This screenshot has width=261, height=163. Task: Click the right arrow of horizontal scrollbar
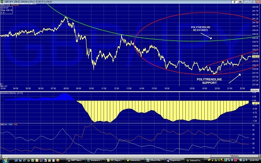(260, 156)
